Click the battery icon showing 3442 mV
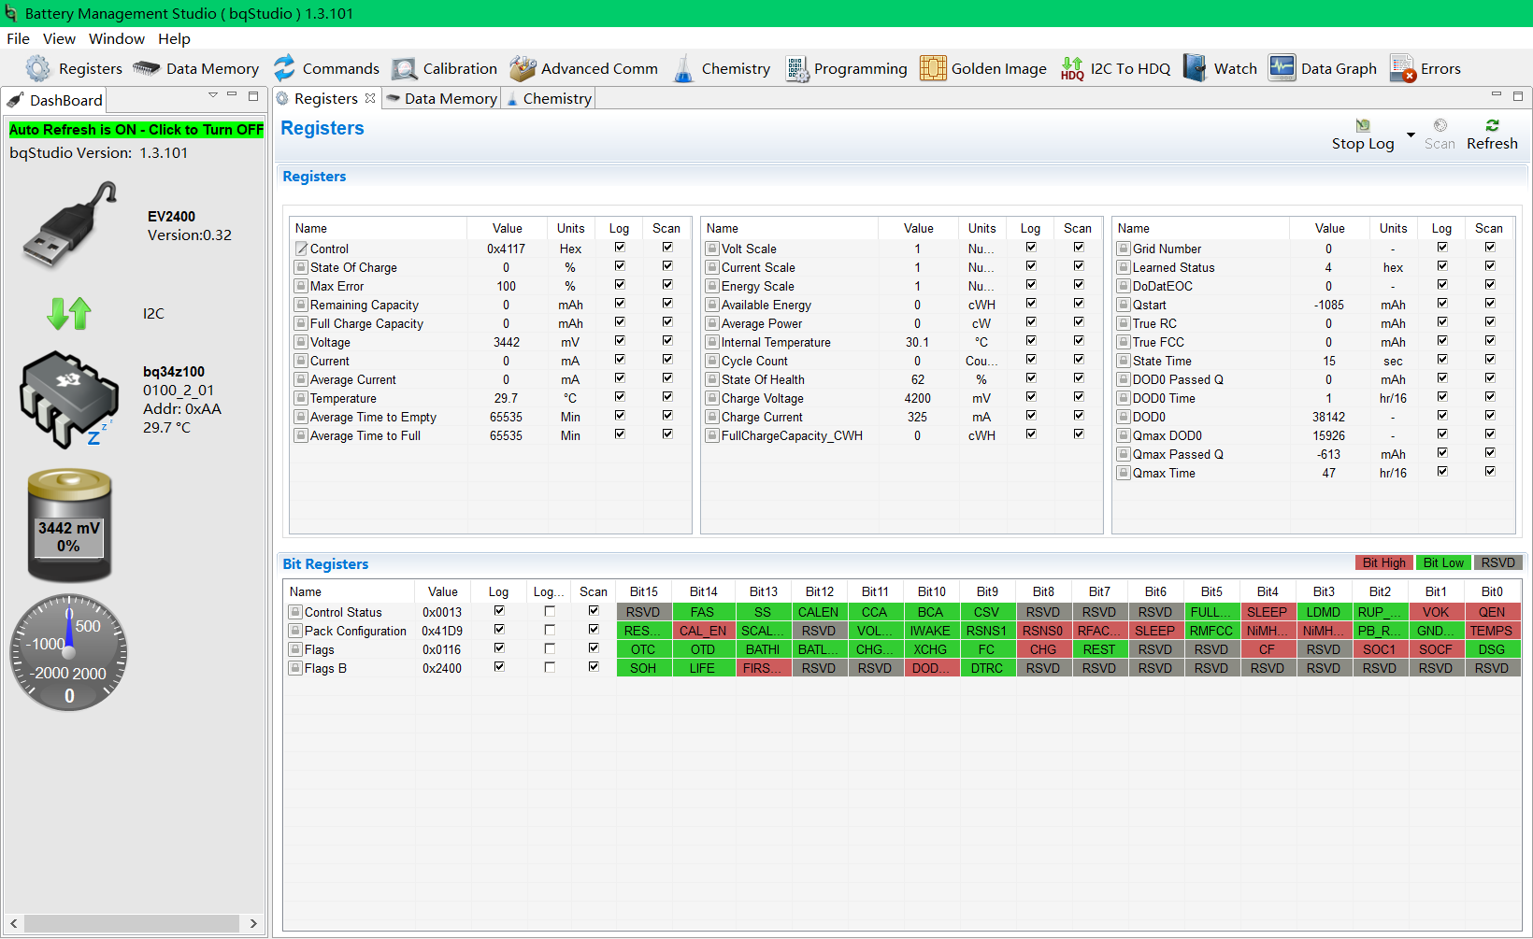1533x939 pixels. pos(69,525)
